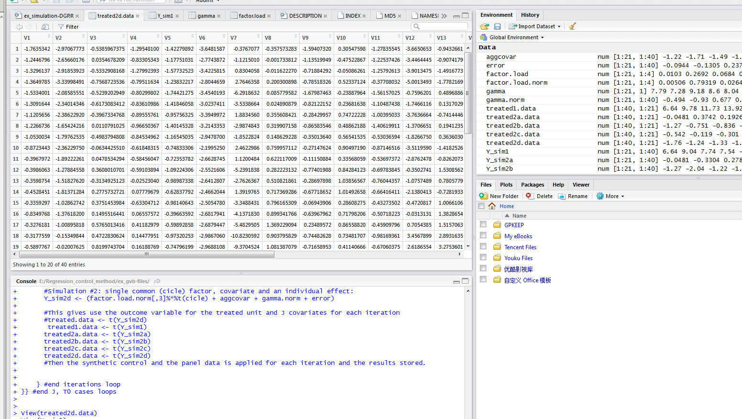Click the Home house icon in Files
Screen dimensions: 742x419
492,206
